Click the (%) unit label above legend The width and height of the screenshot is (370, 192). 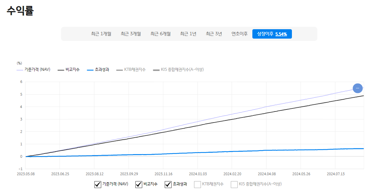pos(19,63)
